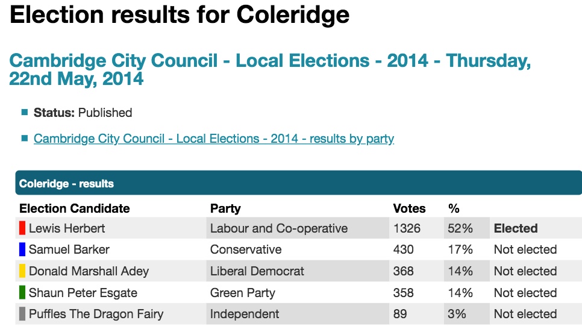Click the yellow Liberal Democrat color swatch
Viewport: 582px width, 326px height.
pyautogui.click(x=22, y=271)
